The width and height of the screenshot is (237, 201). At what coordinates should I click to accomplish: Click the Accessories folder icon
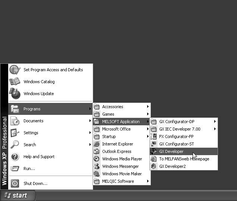pos(97,107)
